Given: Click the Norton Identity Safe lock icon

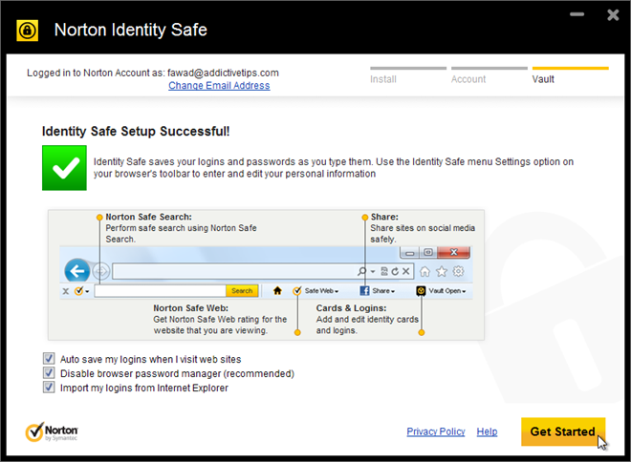Looking at the screenshot, I should click(x=28, y=31).
